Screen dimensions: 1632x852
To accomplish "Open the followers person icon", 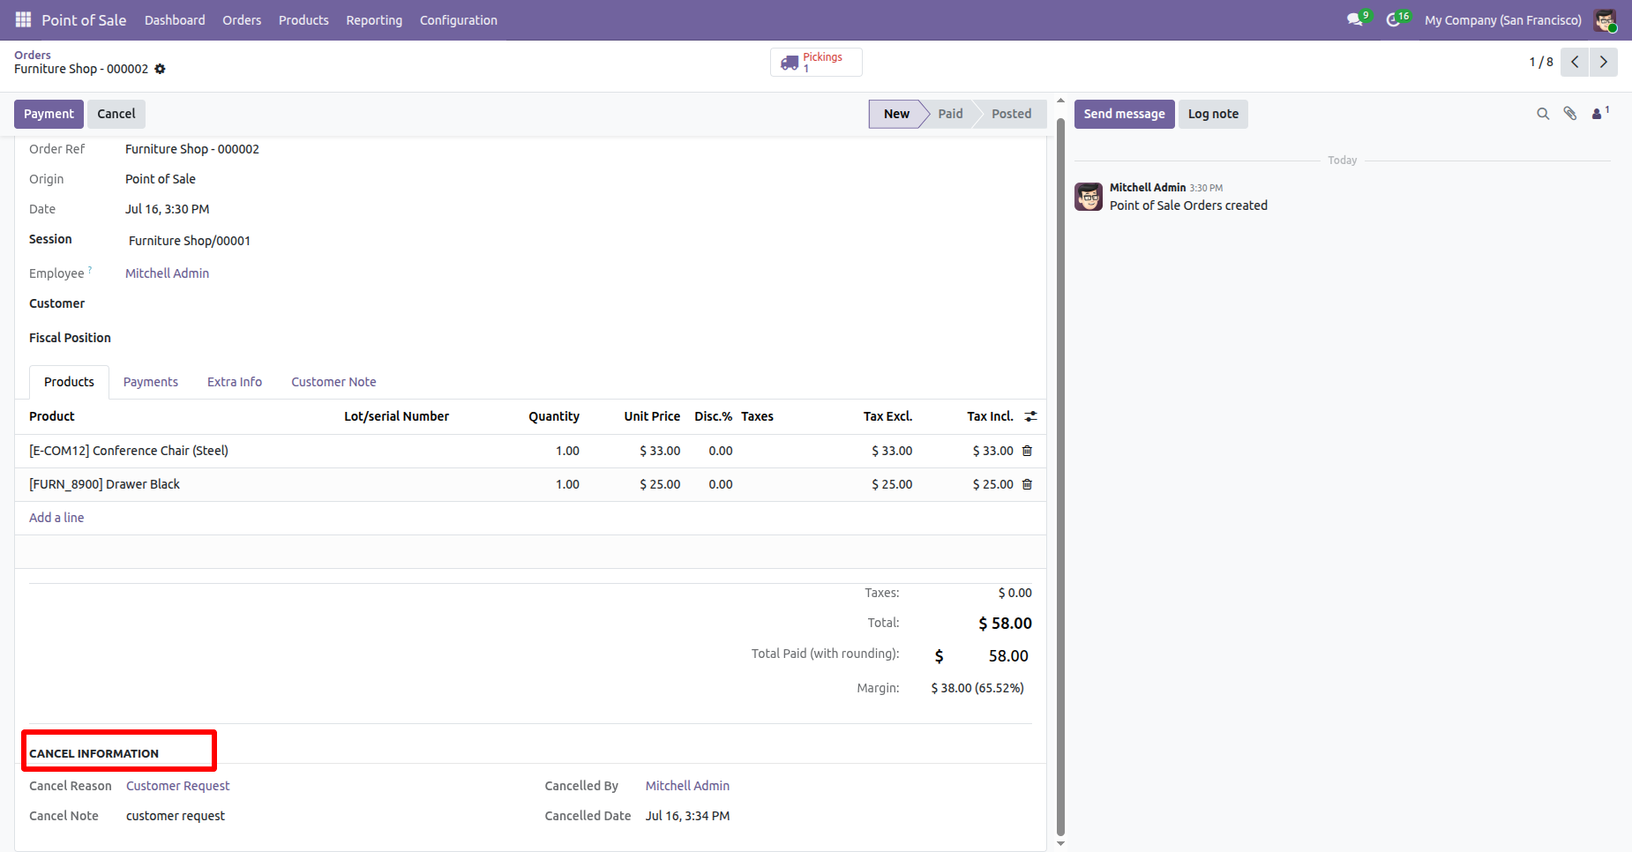I will [x=1599, y=114].
